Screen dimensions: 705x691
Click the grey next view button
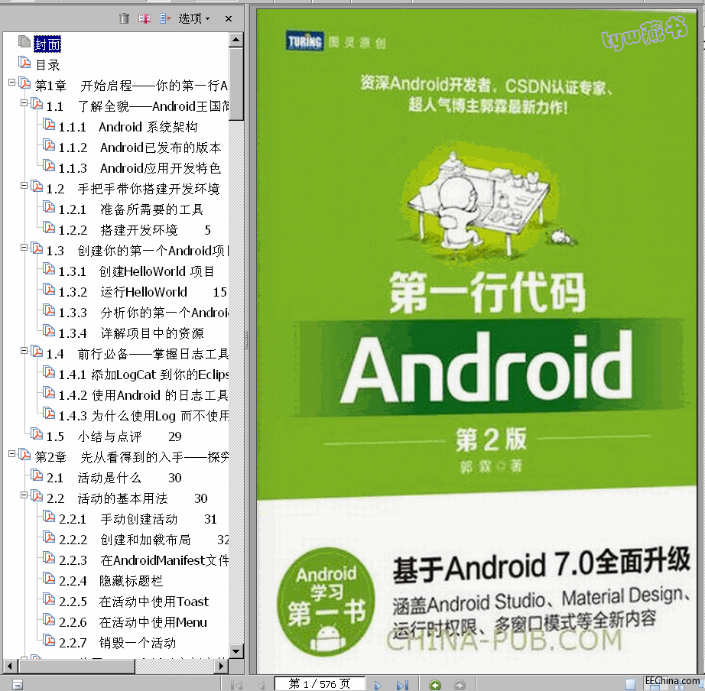point(459,685)
